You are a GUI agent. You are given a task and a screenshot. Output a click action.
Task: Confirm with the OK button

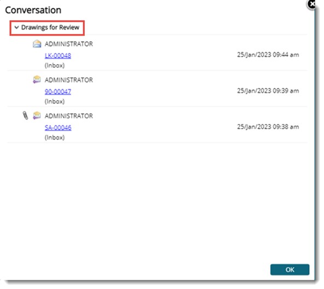290,269
